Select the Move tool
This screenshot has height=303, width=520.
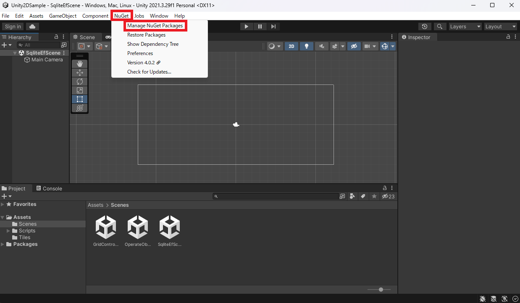coord(80,73)
